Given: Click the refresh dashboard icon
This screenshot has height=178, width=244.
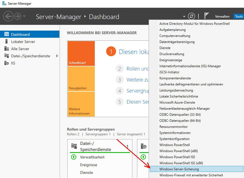Looking at the screenshot, I should [x=191, y=16].
